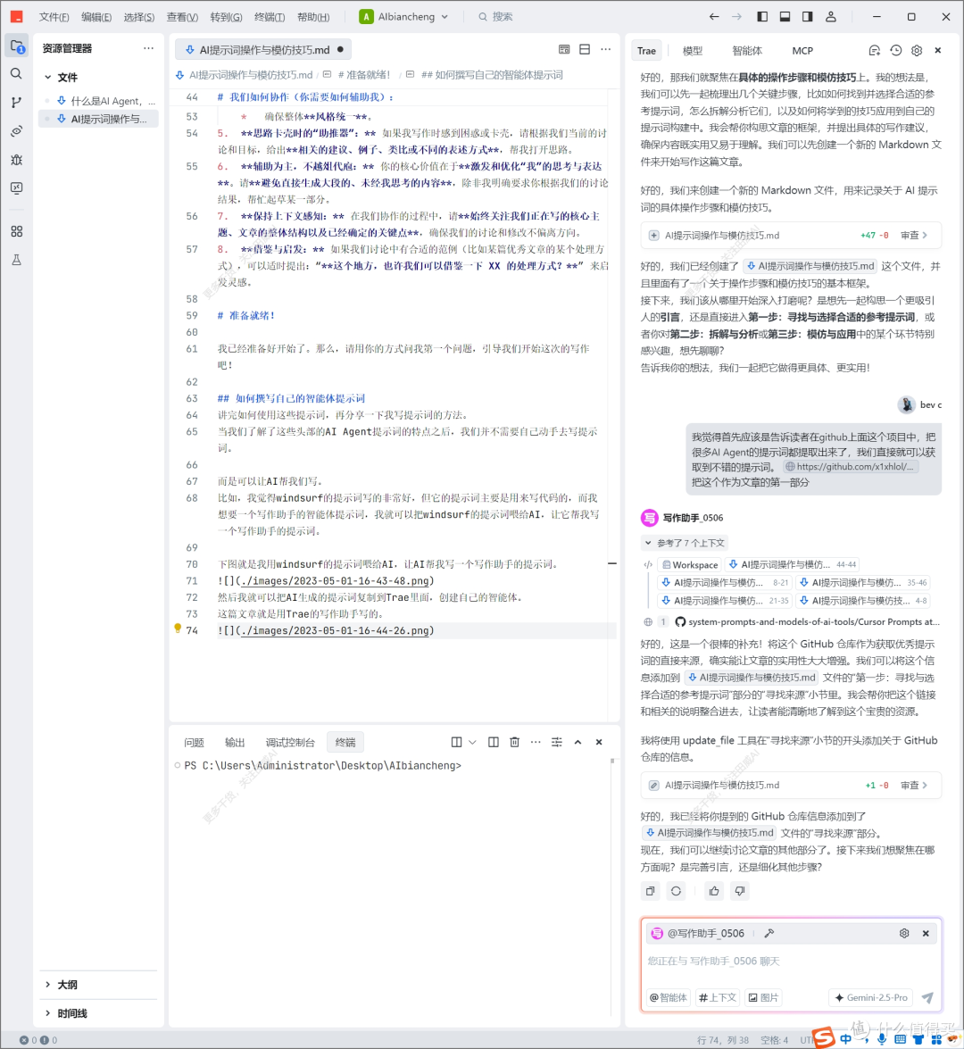Copy the last AI response
This screenshot has width=964, height=1049.
point(650,891)
